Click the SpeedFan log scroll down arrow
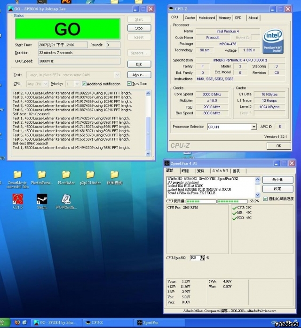Screen dimensions: 301x328 coord(258,195)
